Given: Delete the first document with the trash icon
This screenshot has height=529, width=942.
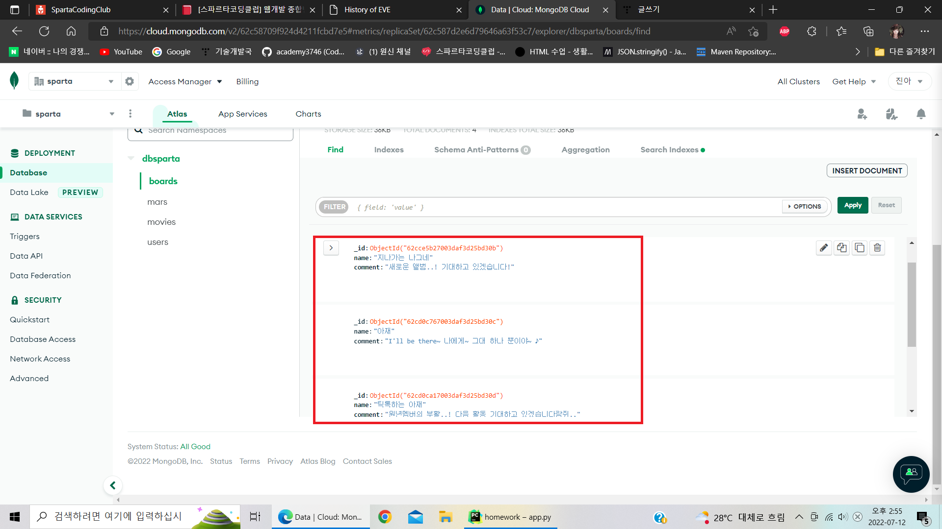Looking at the screenshot, I should pos(877,248).
